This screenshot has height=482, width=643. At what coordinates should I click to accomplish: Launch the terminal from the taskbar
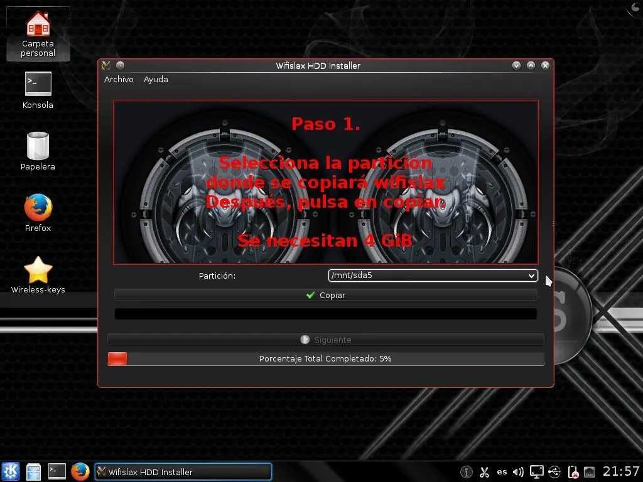click(x=57, y=471)
